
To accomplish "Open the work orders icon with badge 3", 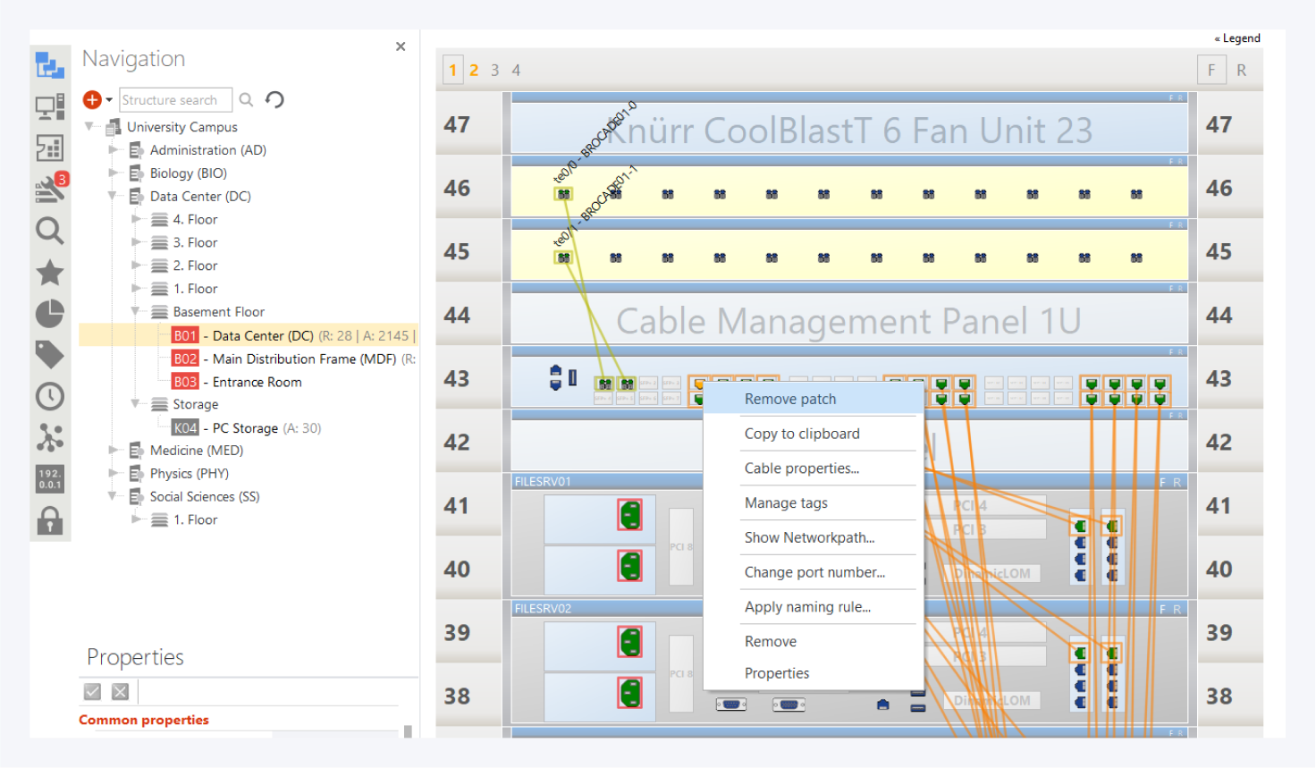I will tap(49, 188).
